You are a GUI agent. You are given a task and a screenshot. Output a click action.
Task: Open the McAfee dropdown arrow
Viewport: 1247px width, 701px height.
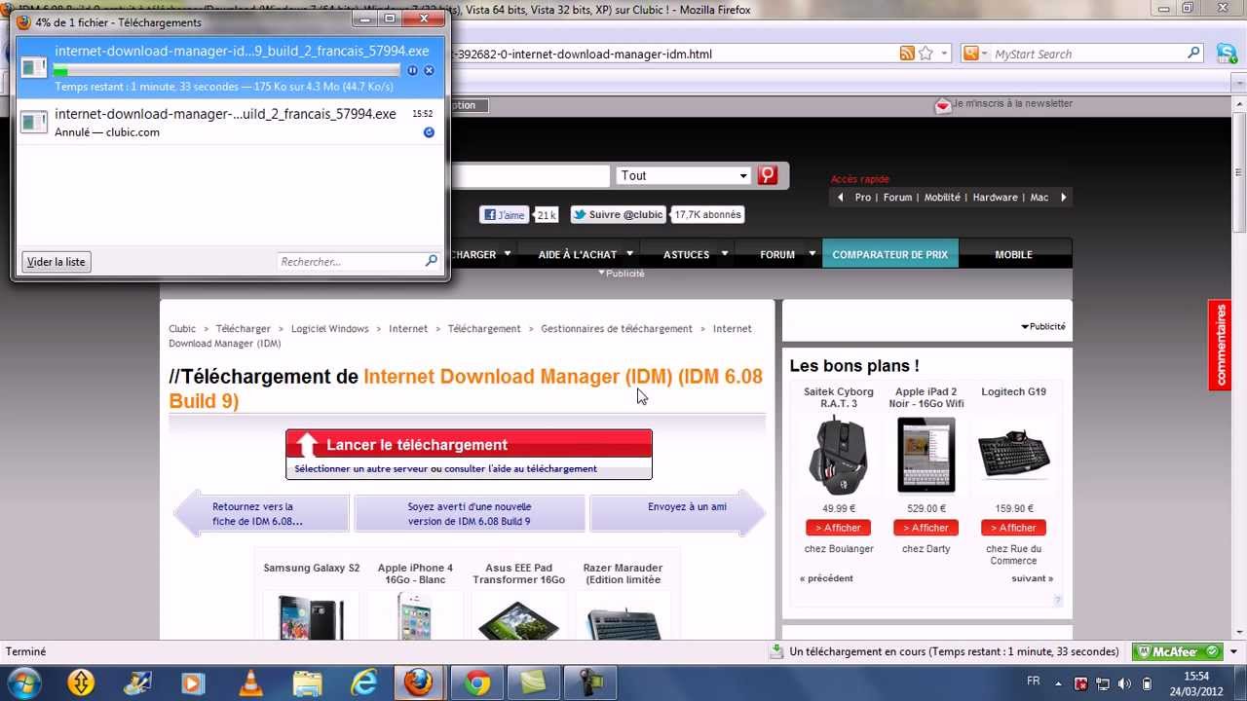(x=1235, y=651)
